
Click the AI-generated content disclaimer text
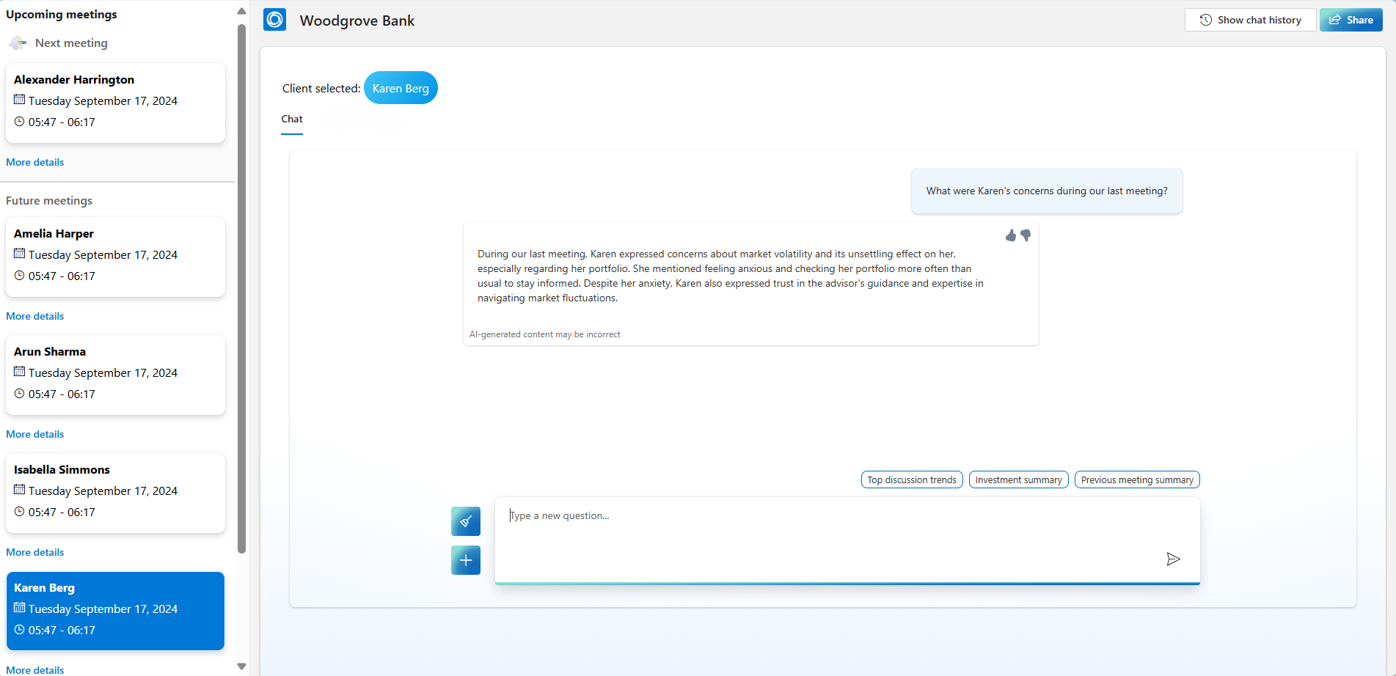tap(545, 334)
